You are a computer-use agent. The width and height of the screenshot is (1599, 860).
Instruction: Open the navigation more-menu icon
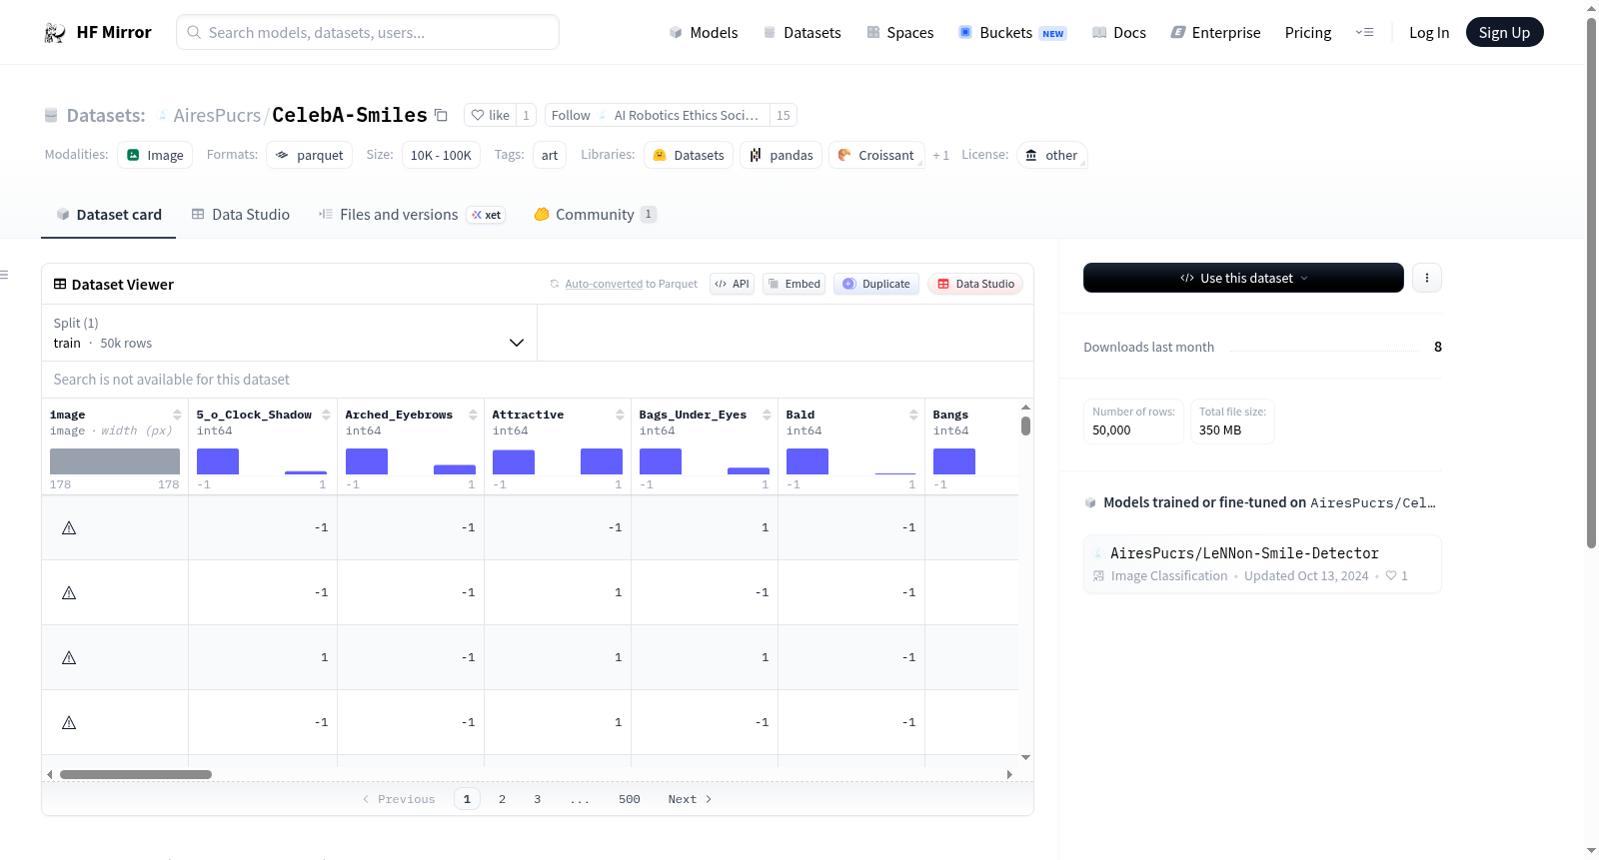1364,33
